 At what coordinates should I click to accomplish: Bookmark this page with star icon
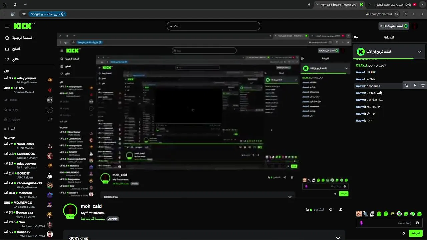24,14
